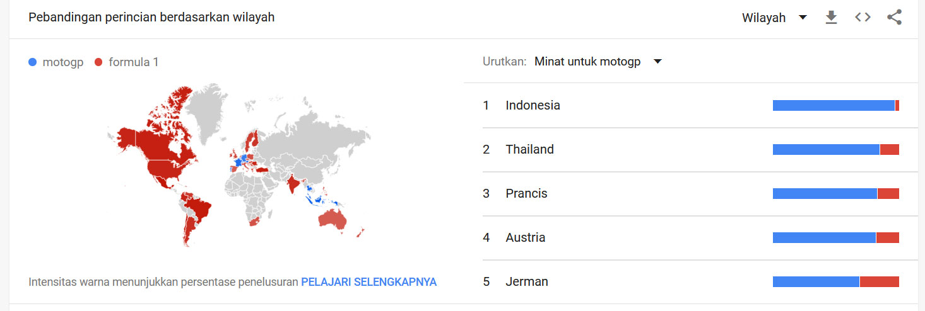This screenshot has width=925, height=311.
Task: Open the embed code icon
Action: point(863,18)
